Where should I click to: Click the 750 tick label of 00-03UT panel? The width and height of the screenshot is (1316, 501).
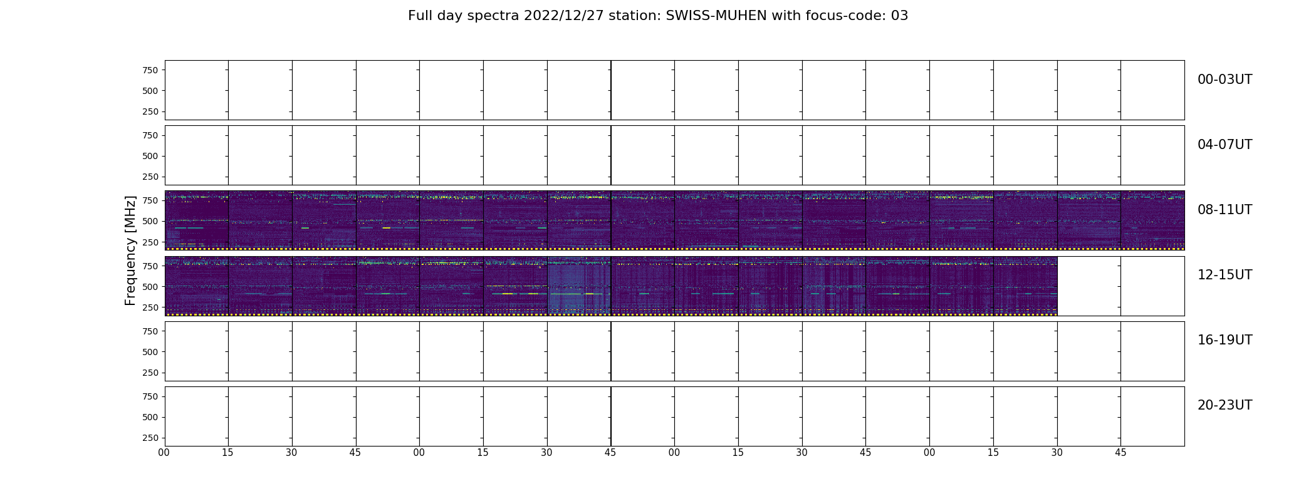click(150, 70)
